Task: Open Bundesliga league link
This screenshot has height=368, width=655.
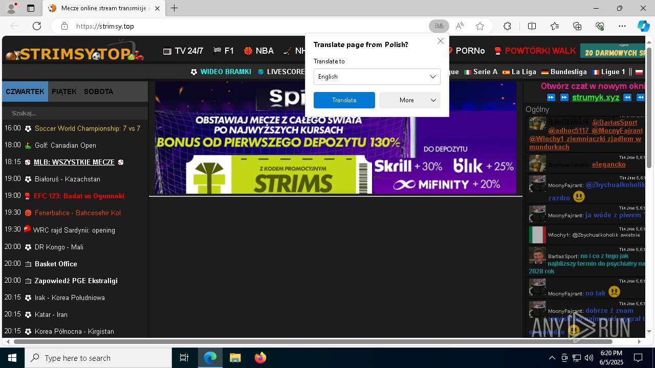Action: pos(564,72)
